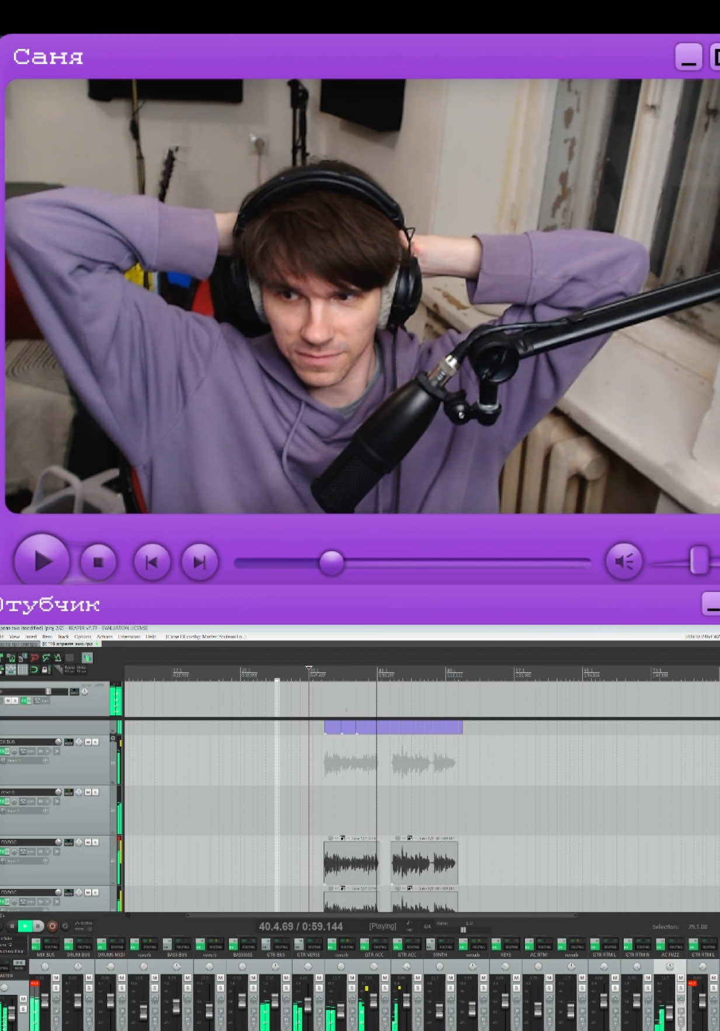
Task: Click the Bypass FX toolbar button
Action: (x=69, y=669)
